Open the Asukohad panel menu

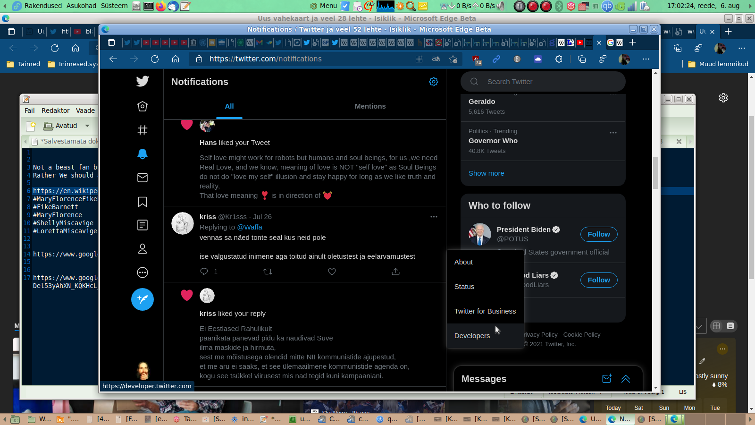click(82, 6)
